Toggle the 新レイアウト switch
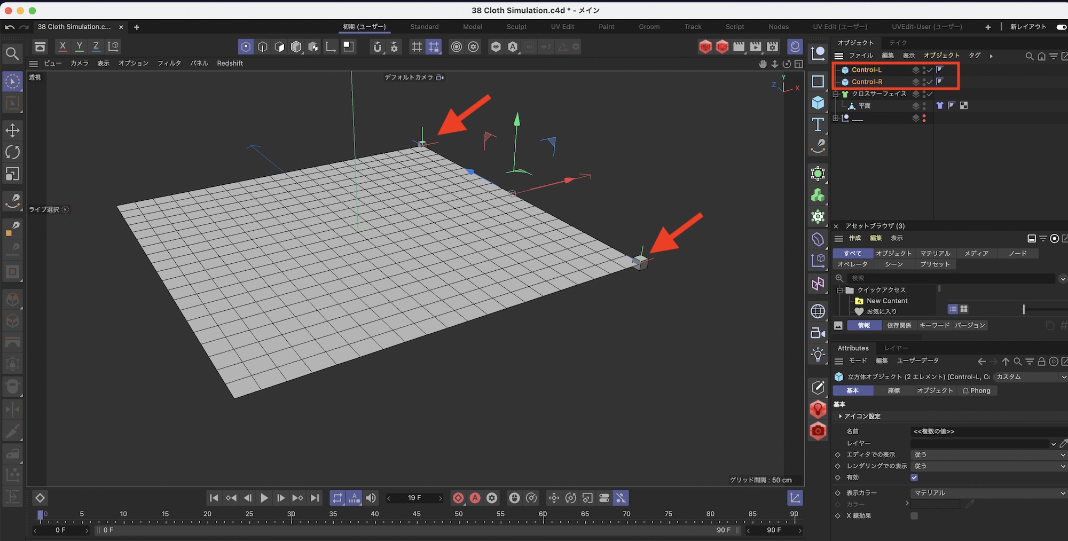The image size is (1068, 541). (1061, 27)
